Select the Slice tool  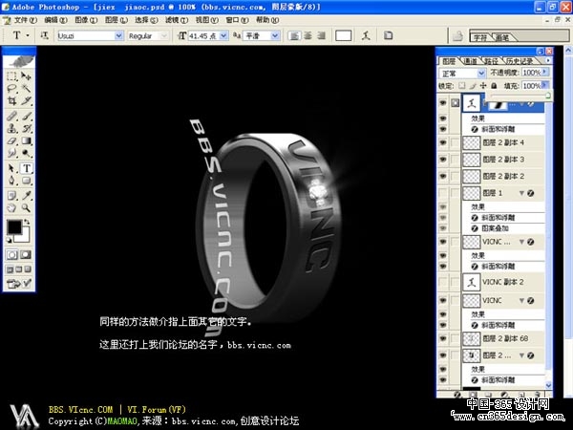[26, 100]
